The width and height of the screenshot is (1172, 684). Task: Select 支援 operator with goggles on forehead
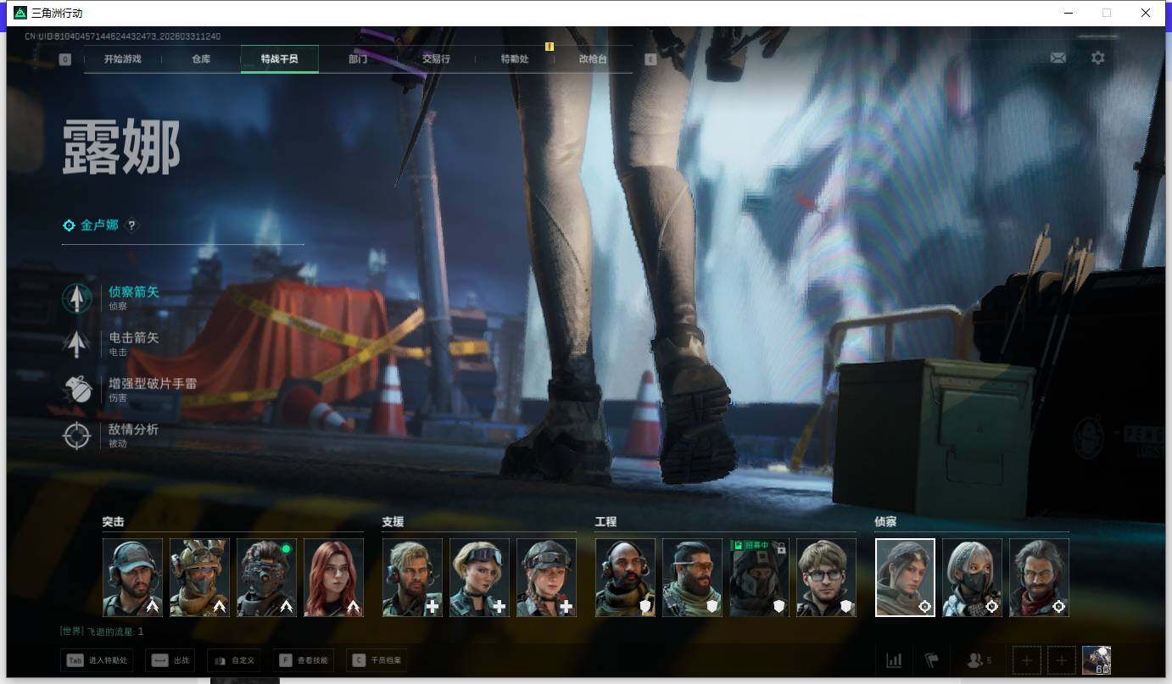(479, 577)
